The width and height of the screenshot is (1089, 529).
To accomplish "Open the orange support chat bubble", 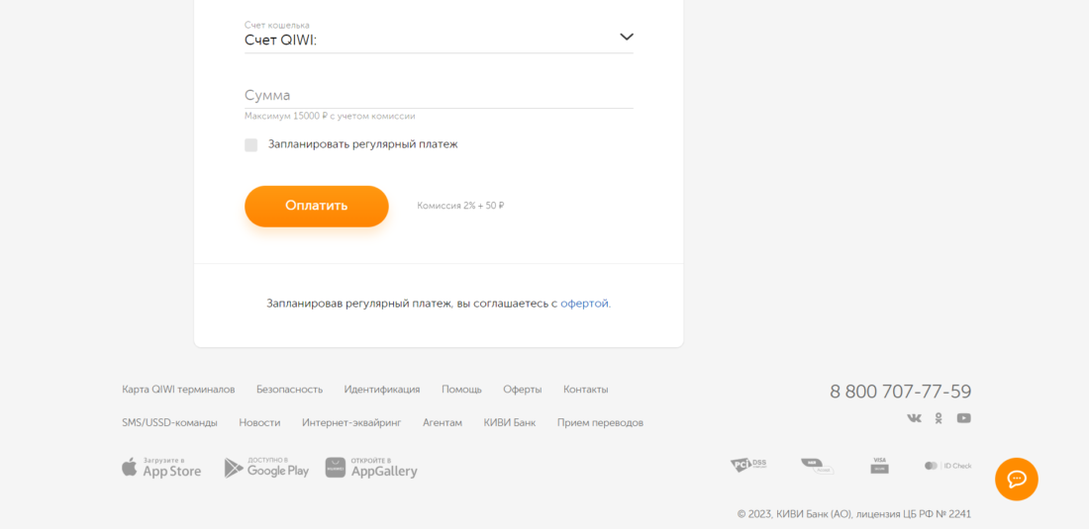I will coord(1016,480).
